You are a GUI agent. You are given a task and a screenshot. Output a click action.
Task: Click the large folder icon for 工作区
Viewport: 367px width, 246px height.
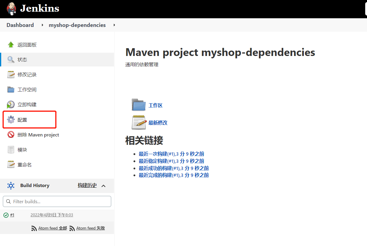(x=139, y=105)
